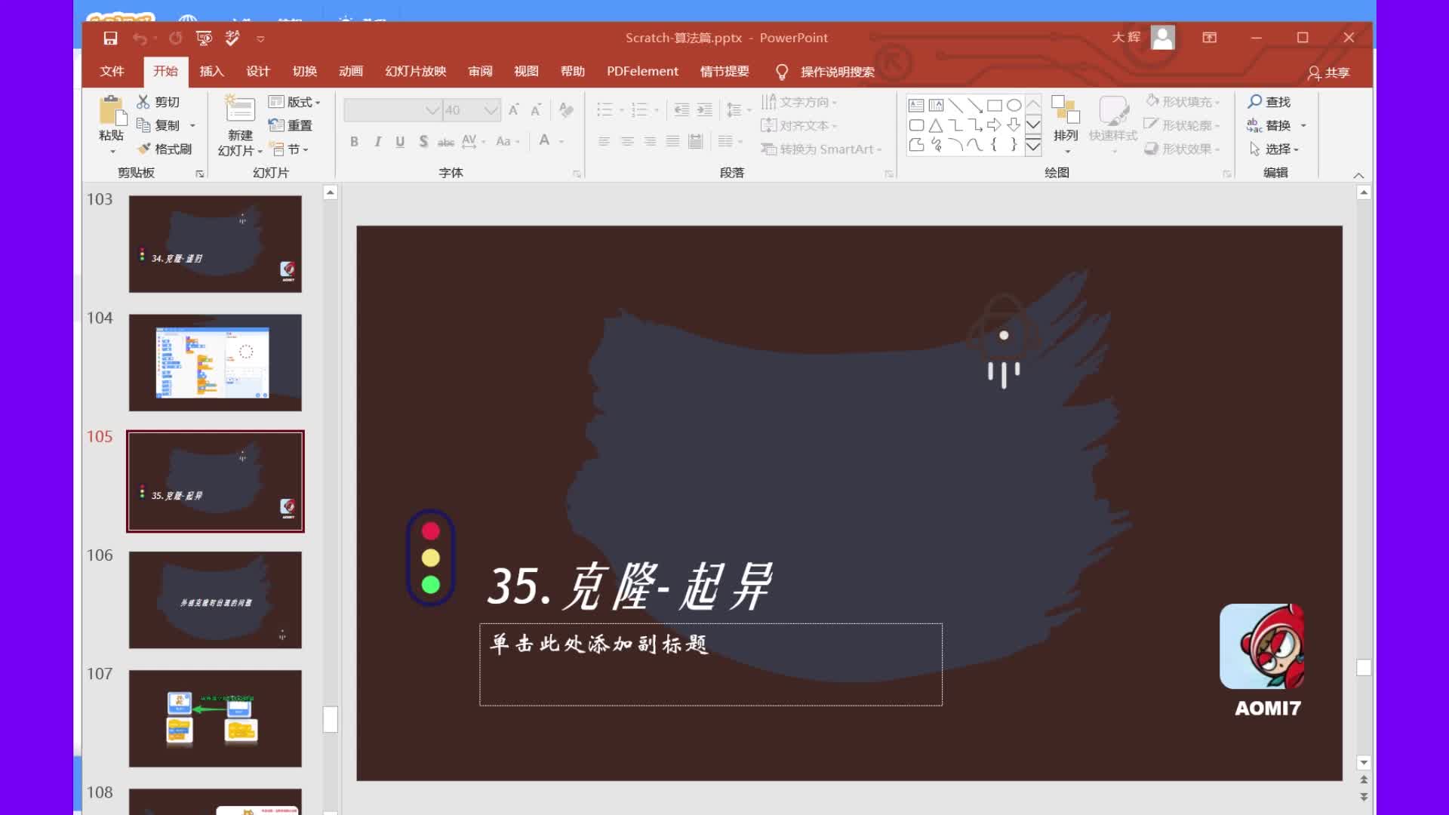1449x815 pixels.
Task: Click 文字方向 Text Direction
Action: 798,102
